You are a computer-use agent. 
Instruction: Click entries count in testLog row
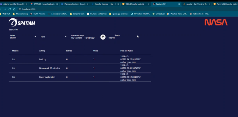click(67, 59)
